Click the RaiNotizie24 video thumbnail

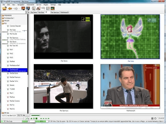tap(130, 86)
